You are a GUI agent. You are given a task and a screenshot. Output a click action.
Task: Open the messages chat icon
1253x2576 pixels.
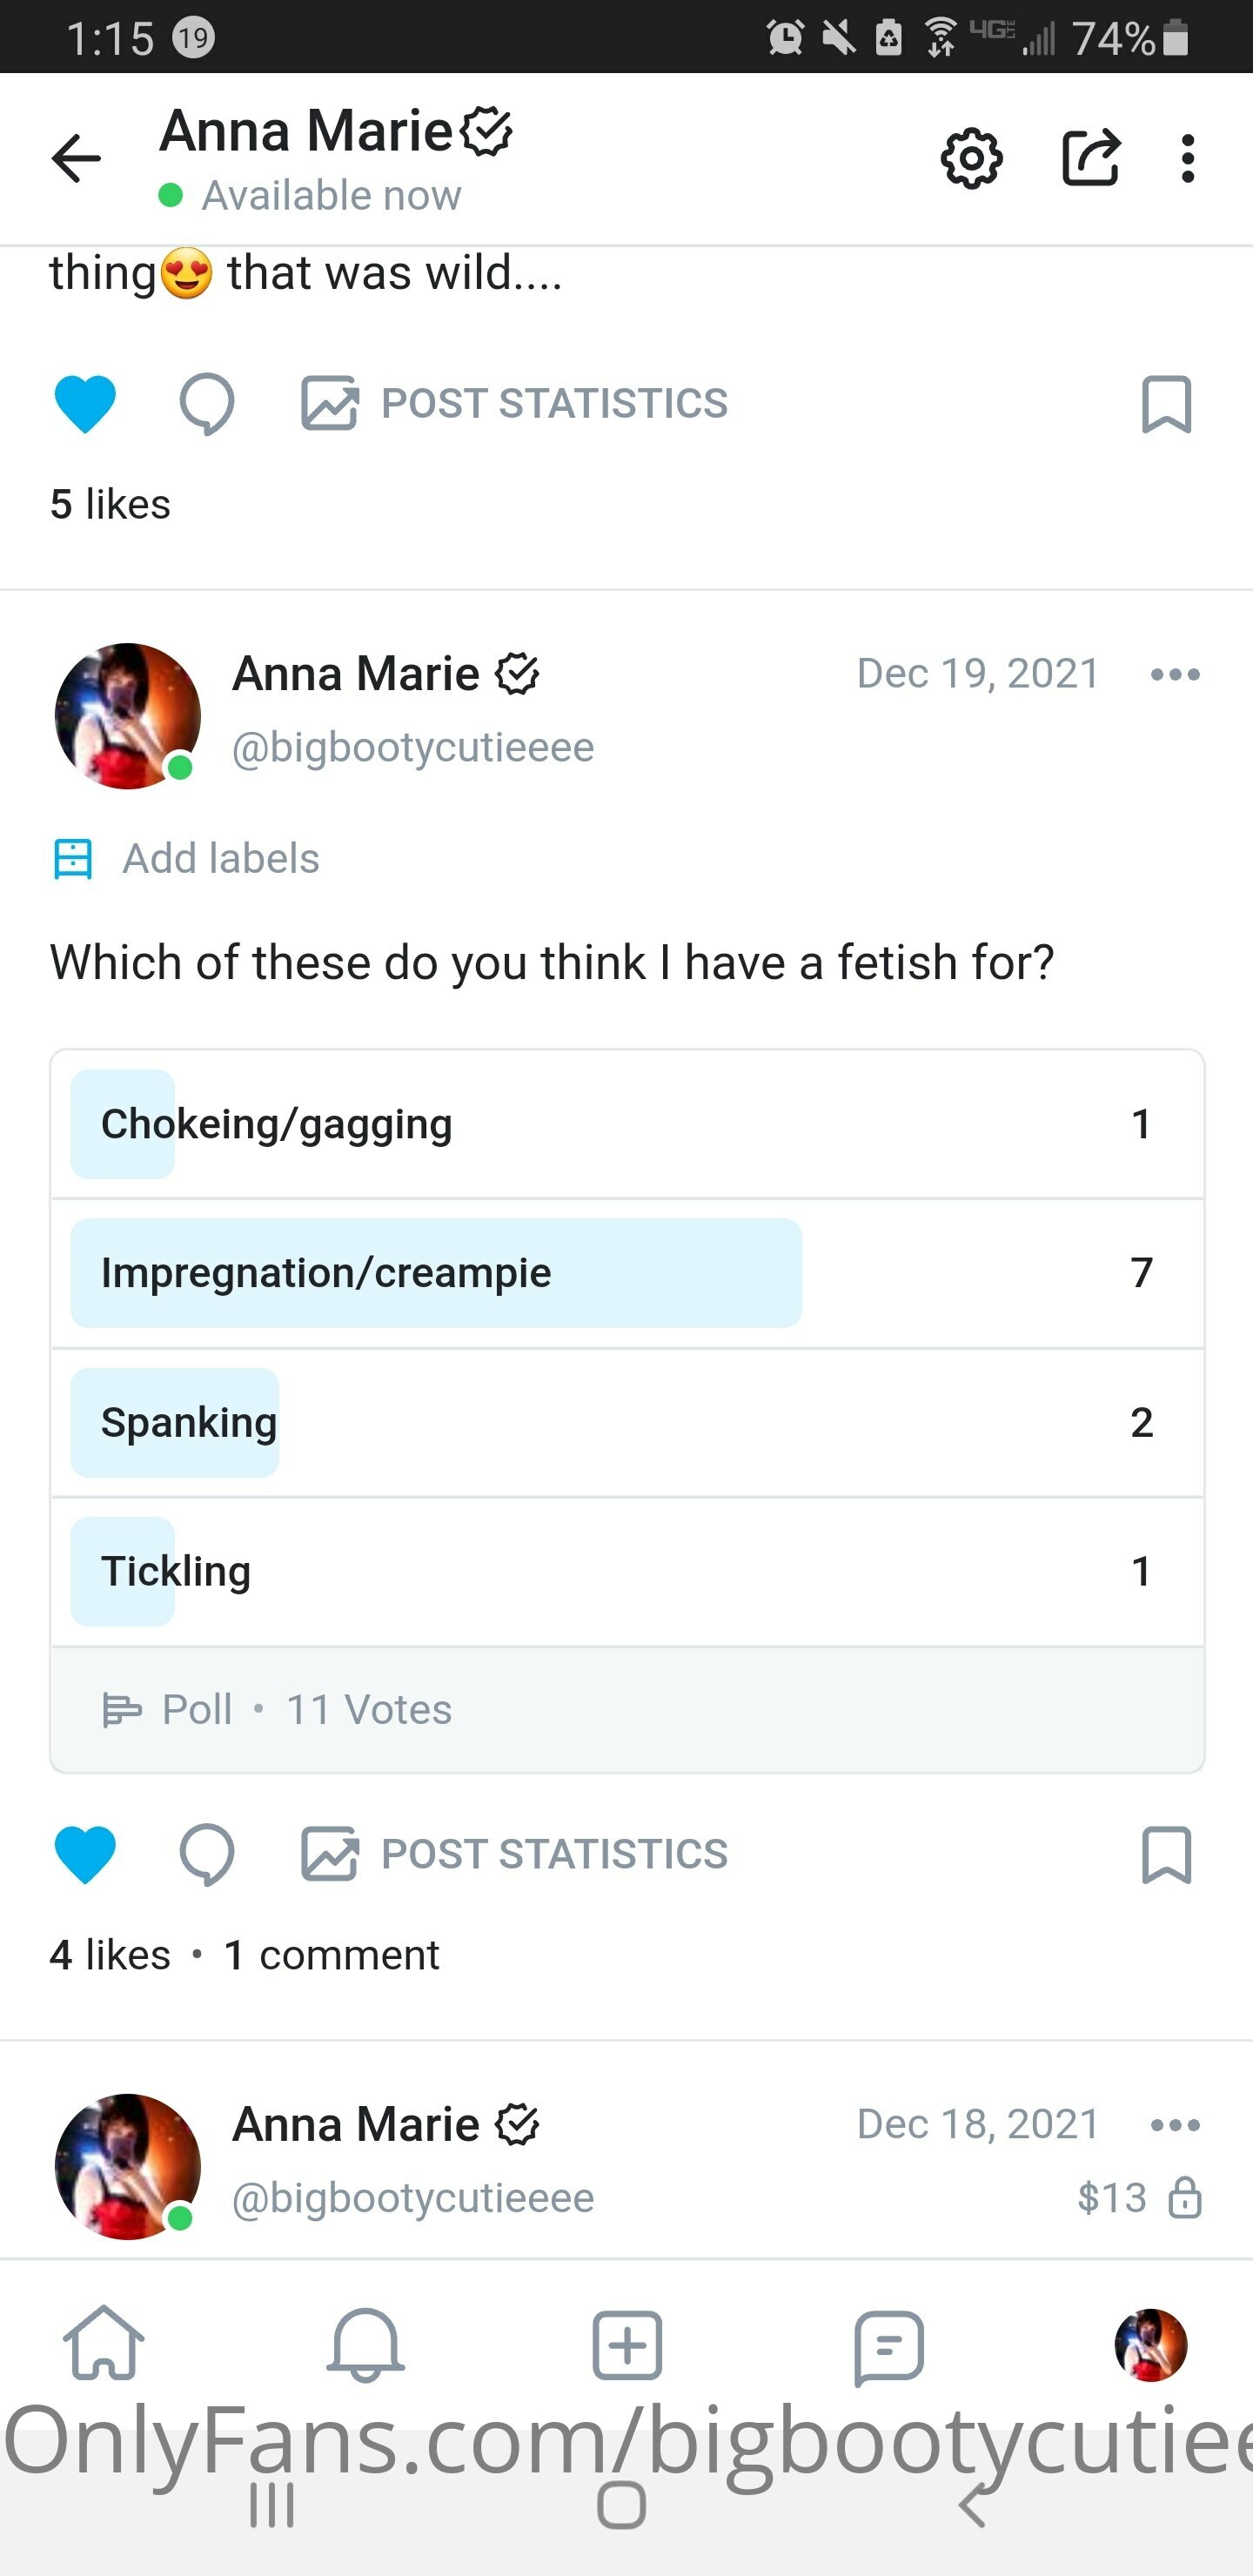[x=888, y=2345]
